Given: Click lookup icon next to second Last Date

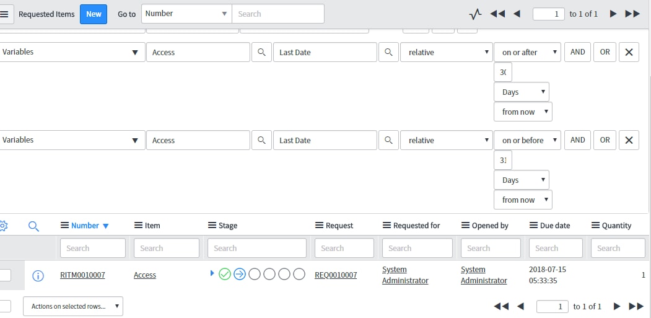Looking at the screenshot, I should (x=388, y=140).
